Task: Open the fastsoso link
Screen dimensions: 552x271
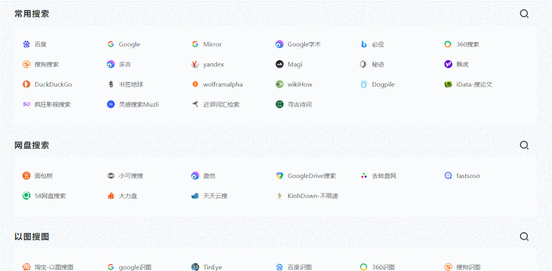Action: [468, 176]
